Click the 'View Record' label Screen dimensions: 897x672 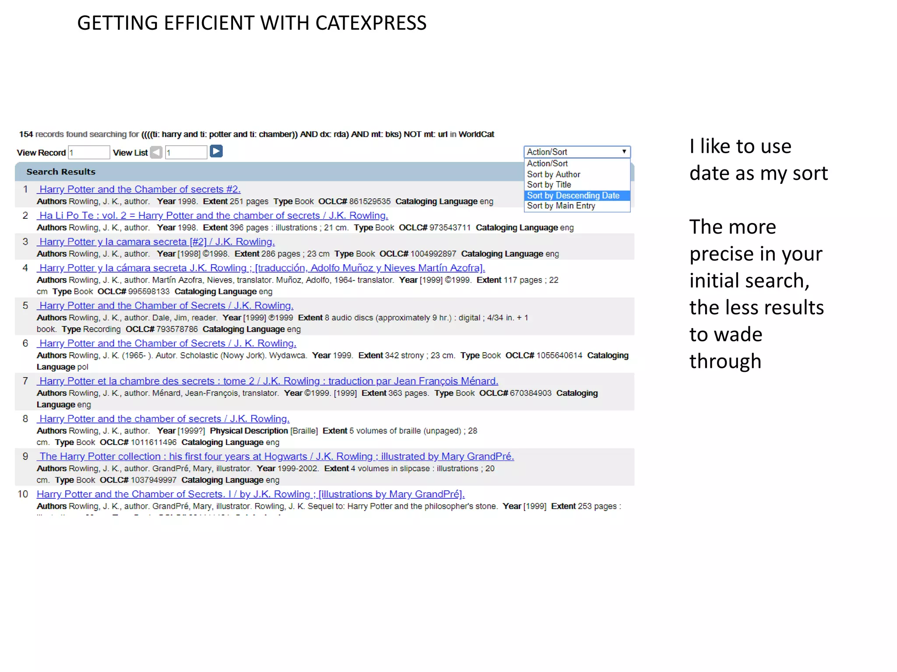41,153
